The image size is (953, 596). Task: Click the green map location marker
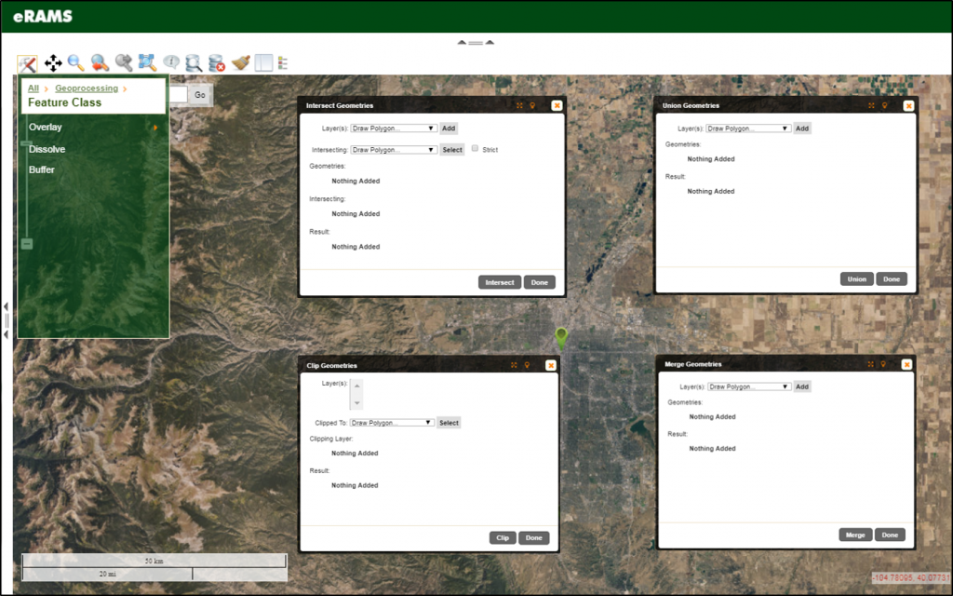[x=560, y=336]
